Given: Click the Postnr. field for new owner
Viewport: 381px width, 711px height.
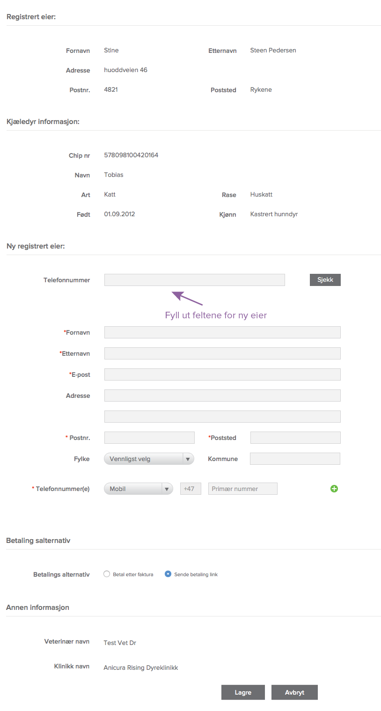Looking at the screenshot, I should 149,438.
